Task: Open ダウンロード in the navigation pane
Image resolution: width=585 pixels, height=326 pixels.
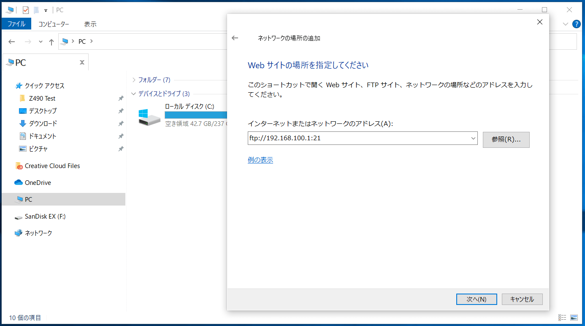Action: click(43, 123)
